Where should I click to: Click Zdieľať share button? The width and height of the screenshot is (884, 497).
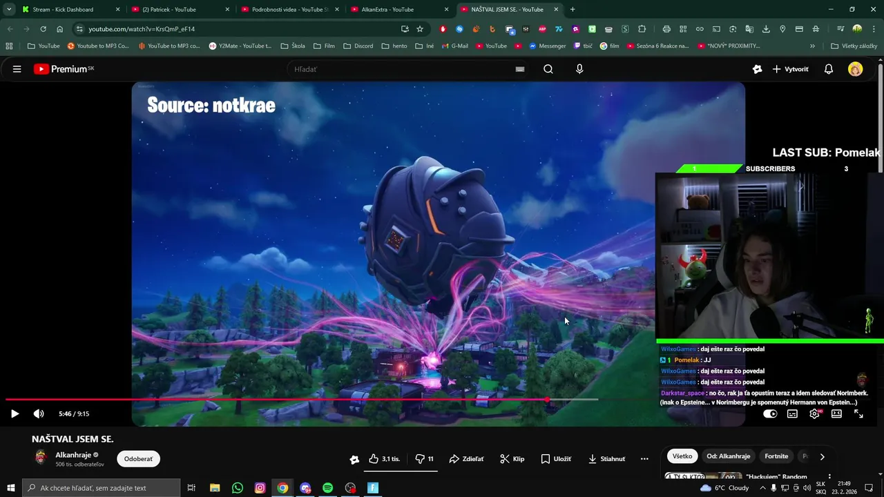pos(466,459)
